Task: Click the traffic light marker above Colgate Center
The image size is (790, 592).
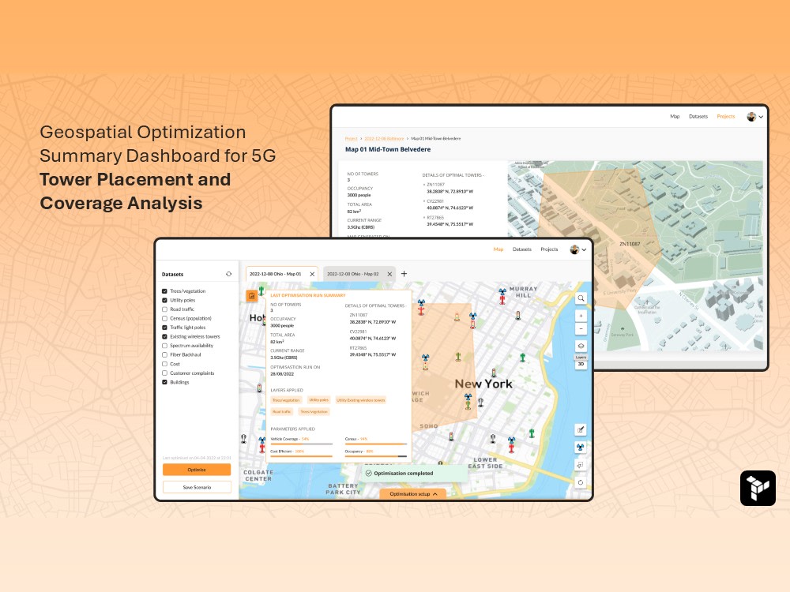Action: (x=259, y=388)
